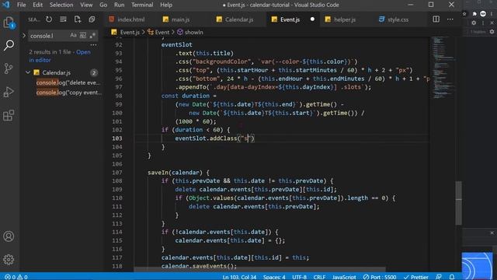The height and width of the screenshot is (280, 497).
Task: Click the unsaved dot on Event.js tab
Action: pos(312,19)
